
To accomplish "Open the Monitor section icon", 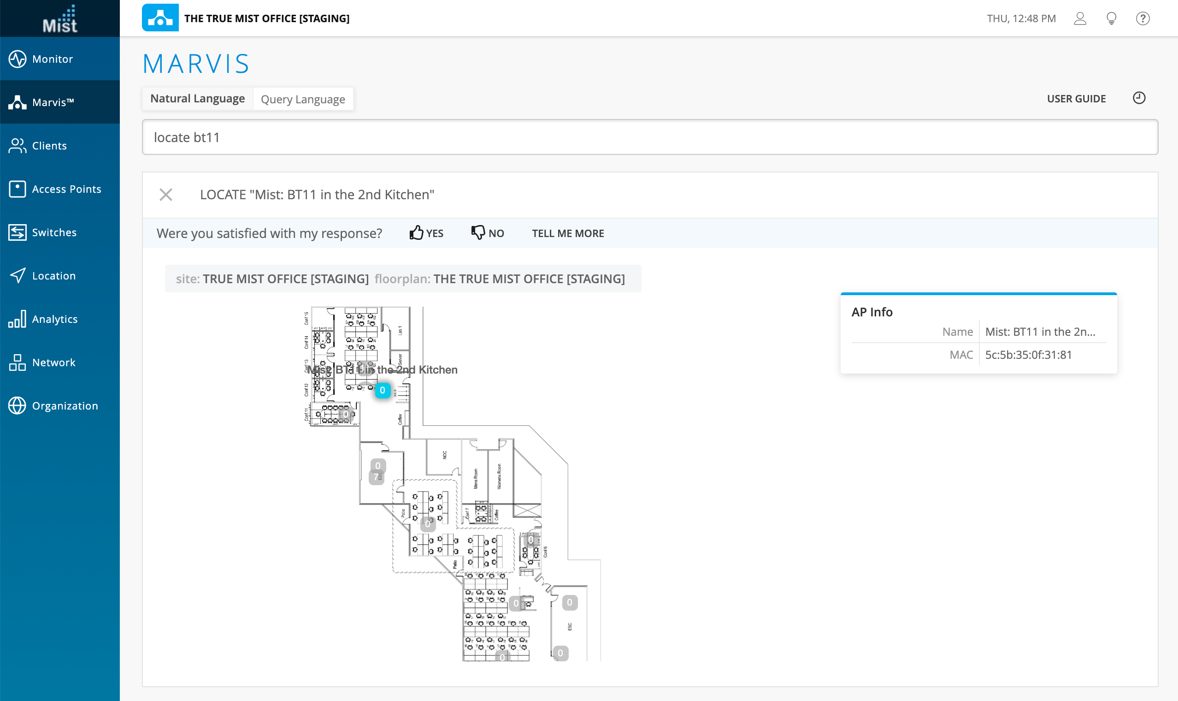I will [18, 59].
